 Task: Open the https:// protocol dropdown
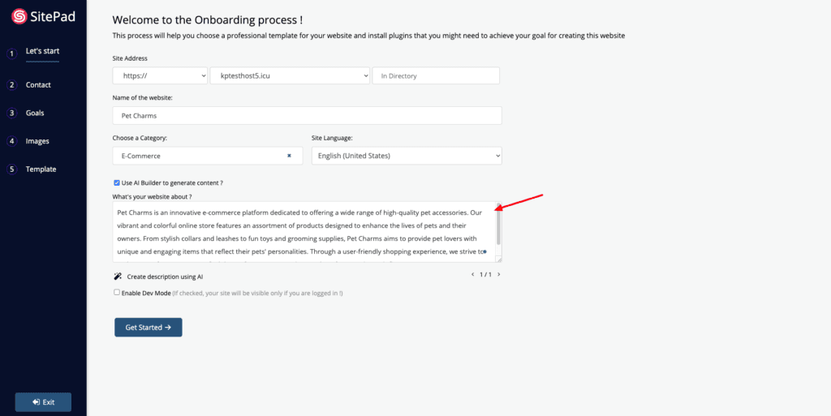160,75
